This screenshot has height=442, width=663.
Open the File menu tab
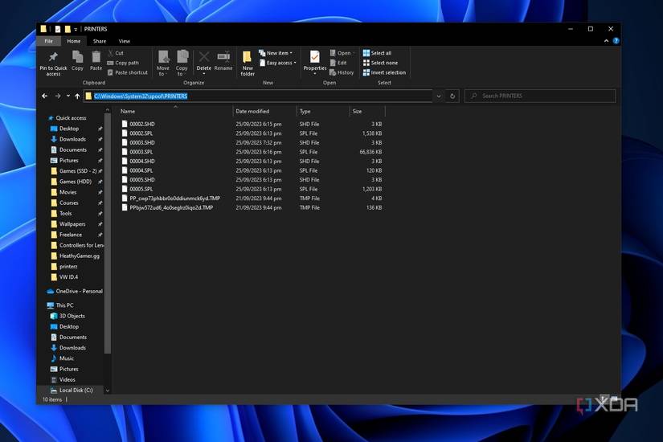[49, 41]
